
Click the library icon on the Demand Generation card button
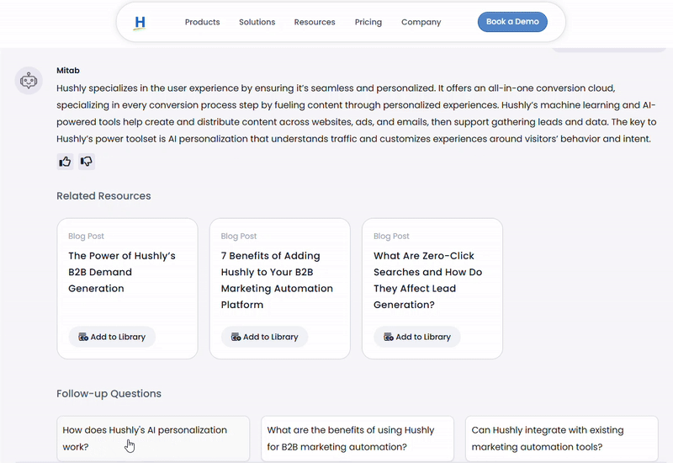(x=83, y=338)
